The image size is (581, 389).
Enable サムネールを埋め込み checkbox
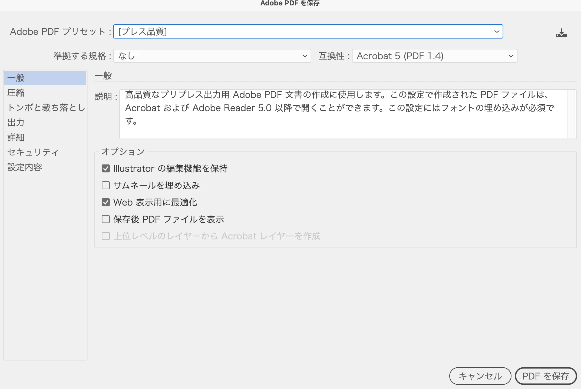[x=106, y=185]
